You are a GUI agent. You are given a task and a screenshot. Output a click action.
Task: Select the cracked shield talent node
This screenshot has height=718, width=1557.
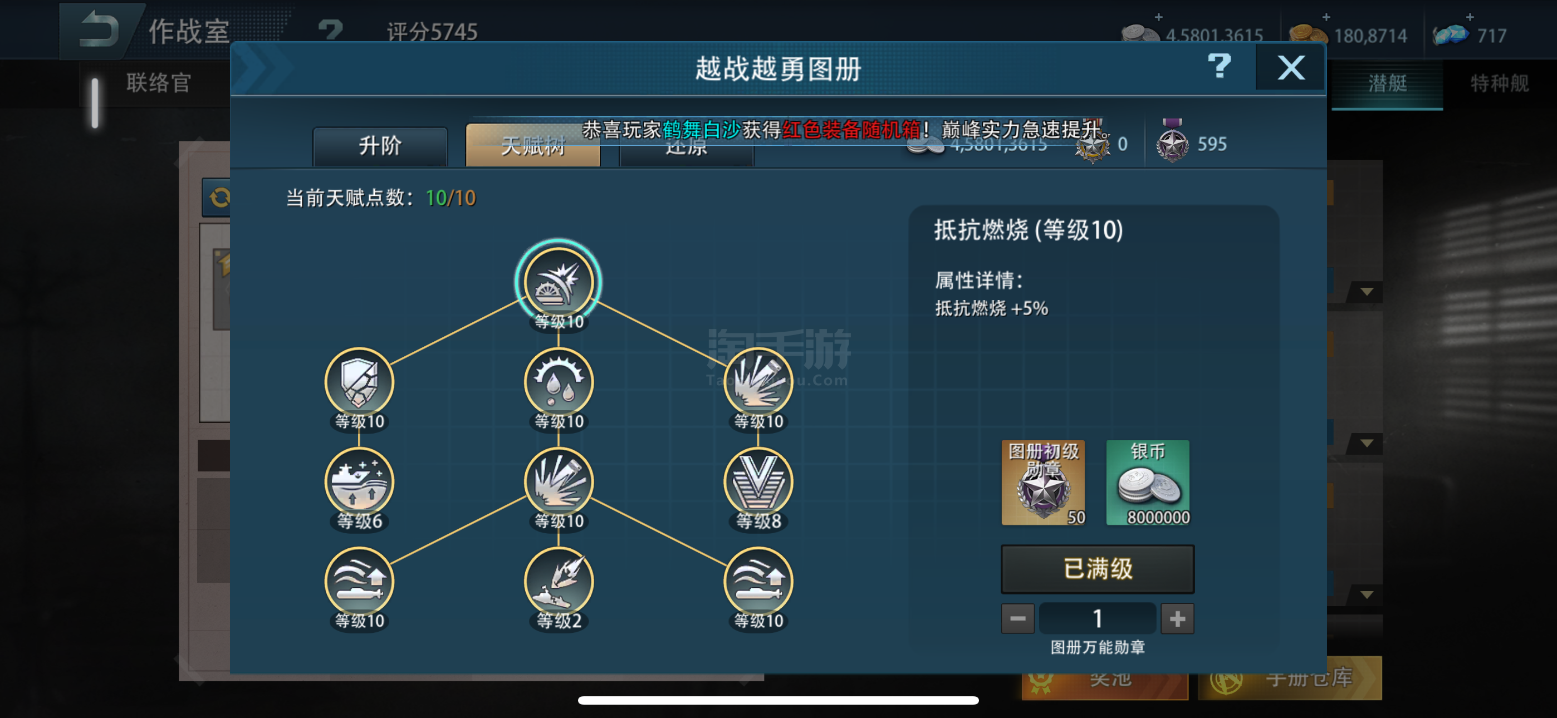[x=359, y=382]
